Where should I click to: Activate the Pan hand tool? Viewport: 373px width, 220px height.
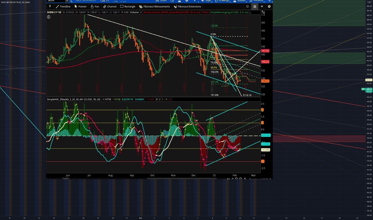click(95, 6)
